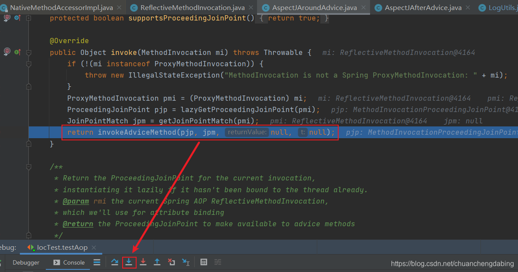Image resolution: width=518 pixels, height=272 pixels.
Task: Click 'throws Throwable' in method signature
Action: [x=268, y=52]
